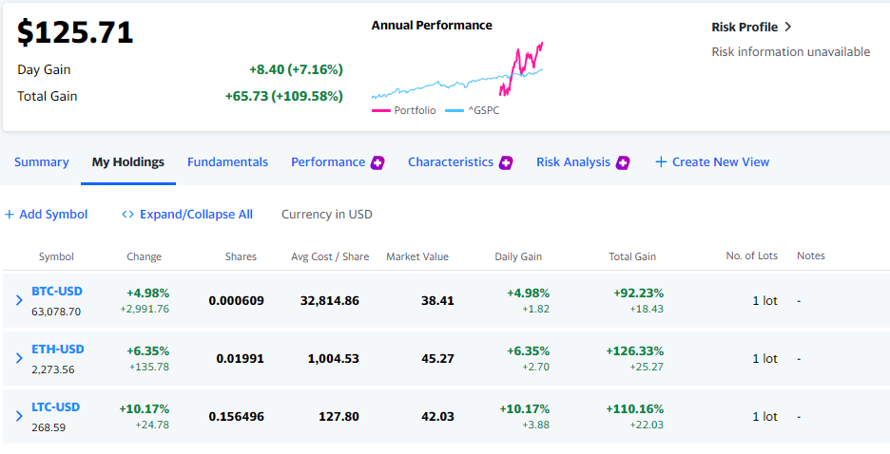
Task: Click BTC-USD average cost 32,814.86
Action: (330, 300)
